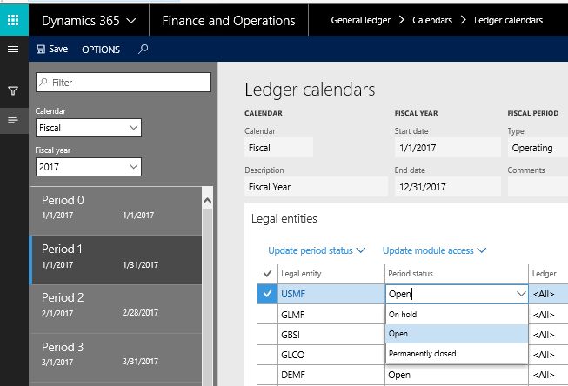568x386 pixels.
Task: Open the funnel filter pane icon
Action: (13, 91)
